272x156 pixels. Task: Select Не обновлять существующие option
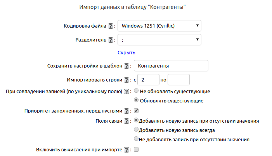tap(136, 91)
